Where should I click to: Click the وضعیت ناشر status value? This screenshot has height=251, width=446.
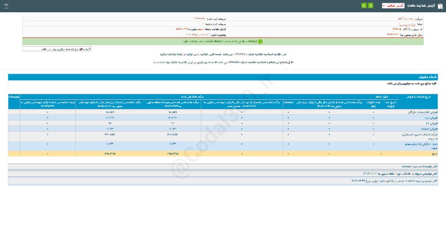[x=198, y=35]
